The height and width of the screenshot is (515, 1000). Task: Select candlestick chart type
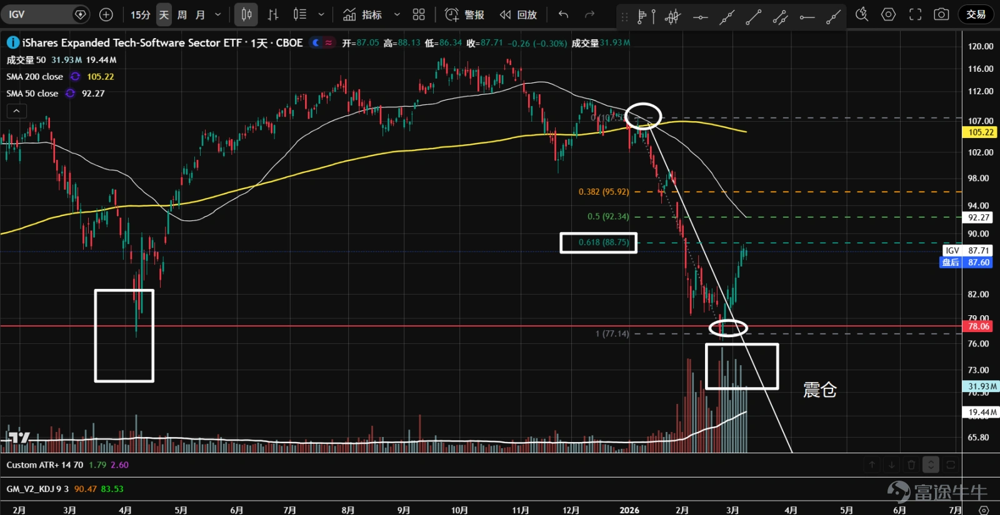click(246, 14)
